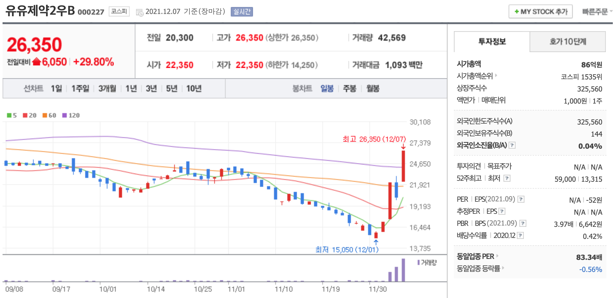This screenshot has width=616, height=298.
Task: Select the 1년 line chart period
Action: click(x=131, y=88)
